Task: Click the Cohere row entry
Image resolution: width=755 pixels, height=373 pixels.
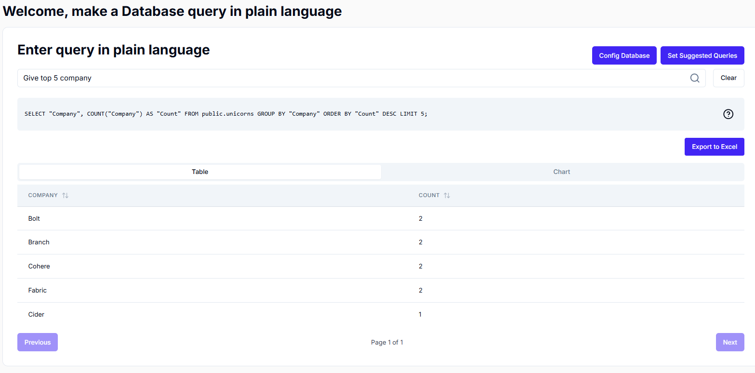Action: point(39,266)
